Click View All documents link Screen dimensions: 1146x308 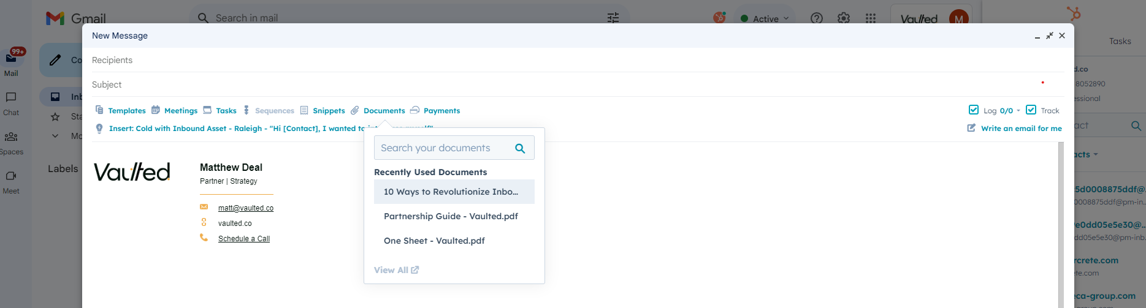click(396, 270)
